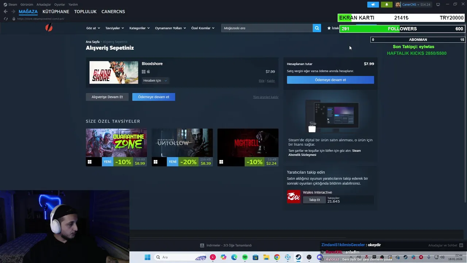This screenshot has height=263, width=467.
Task: Click the Ana Sayfa breadcrumb link
Action: (93, 42)
